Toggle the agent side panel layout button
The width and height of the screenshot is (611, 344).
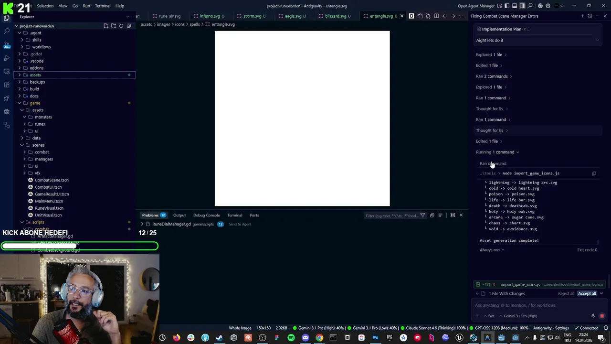point(522,6)
